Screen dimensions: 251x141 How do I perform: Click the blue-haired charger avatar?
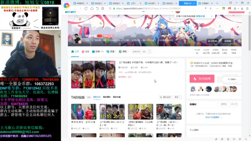pyautogui.click(x=193, y=89)
